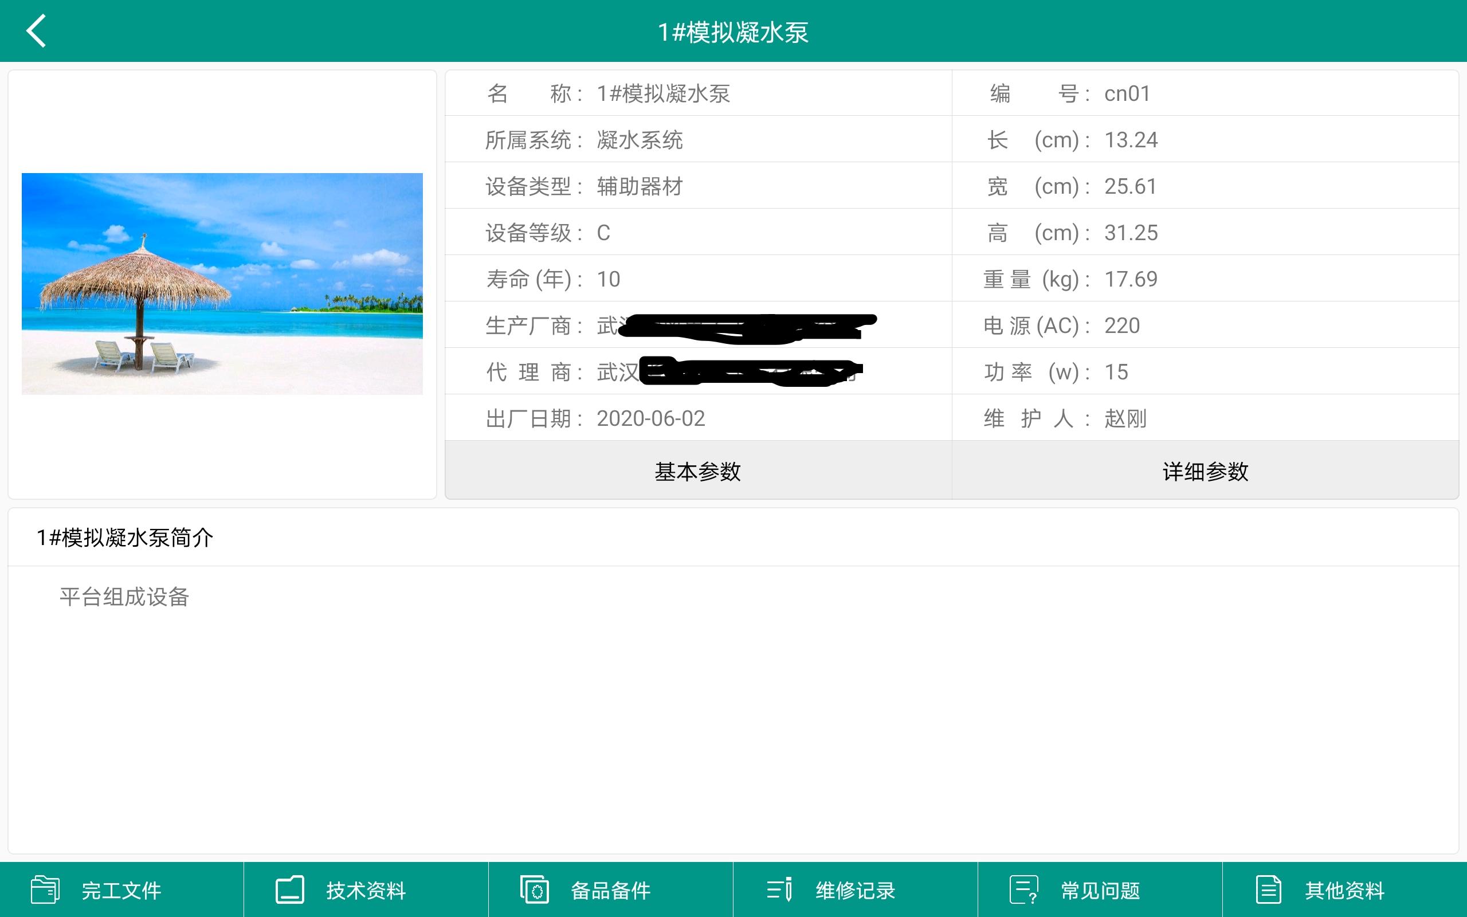1467x917 pixels.
Task: Click the 常见问题 question icon
Action: tap(1023, 889)
